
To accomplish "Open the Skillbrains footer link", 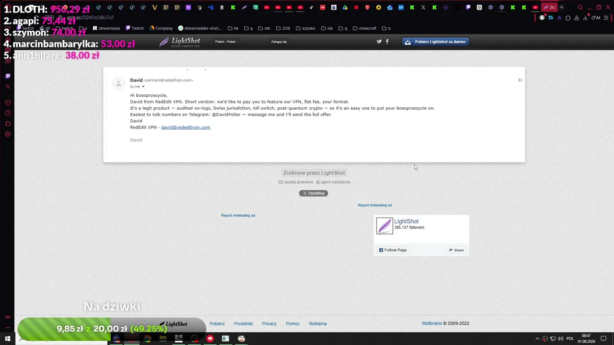I will point(432,323).
